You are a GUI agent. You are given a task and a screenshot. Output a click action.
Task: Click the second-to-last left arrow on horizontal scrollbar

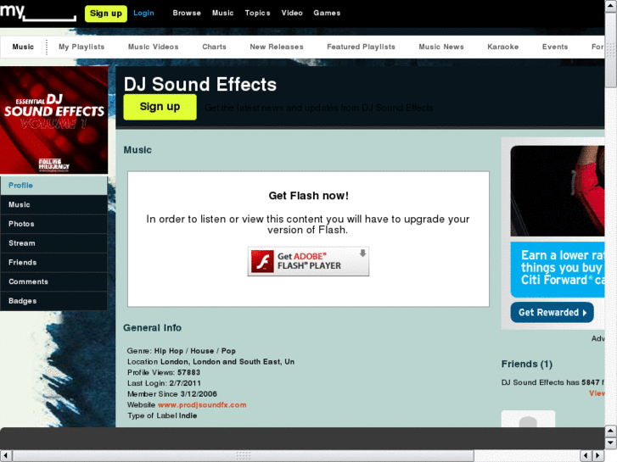pyautogui.click(x=586, y=456)
